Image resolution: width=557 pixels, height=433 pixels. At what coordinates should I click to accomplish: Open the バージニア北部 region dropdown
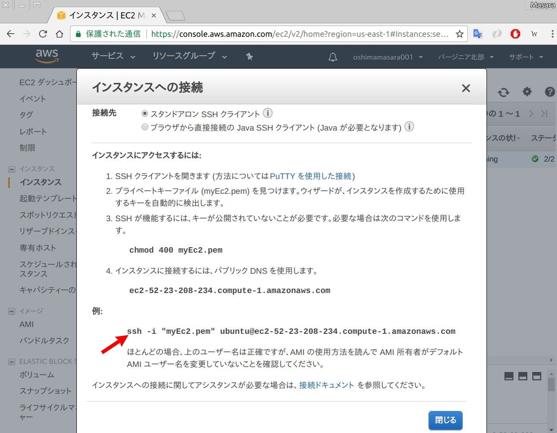point(466,57)
